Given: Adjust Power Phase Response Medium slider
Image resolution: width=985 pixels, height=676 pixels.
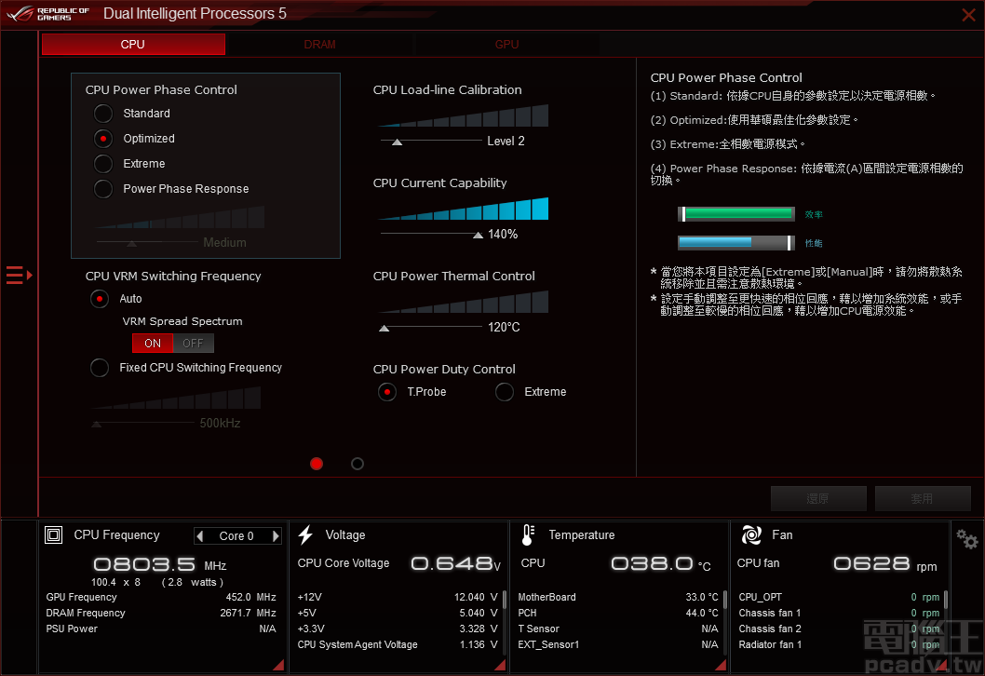Looking at the screenshot, I should tap(132, 243).
